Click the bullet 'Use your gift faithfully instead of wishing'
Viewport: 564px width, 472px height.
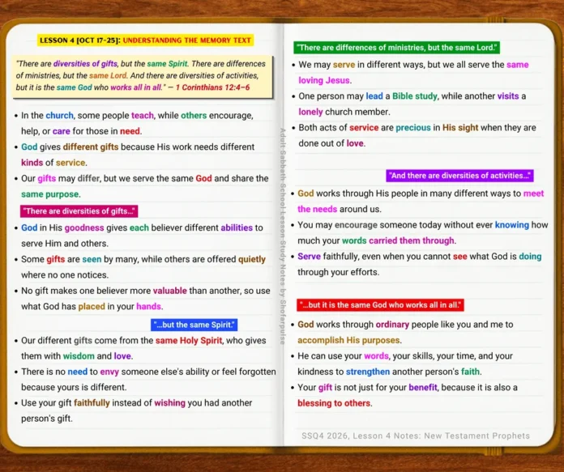[133, 410]
